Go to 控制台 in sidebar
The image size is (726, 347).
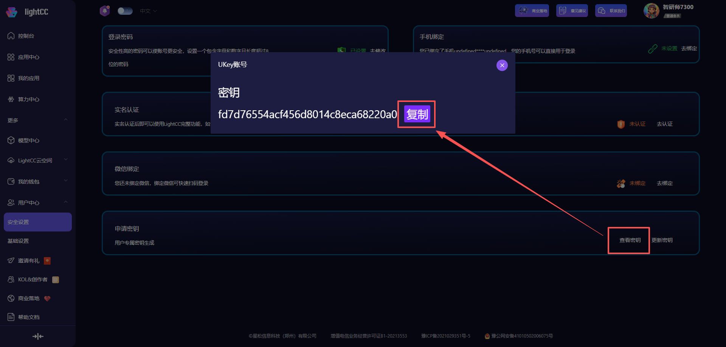26,36
